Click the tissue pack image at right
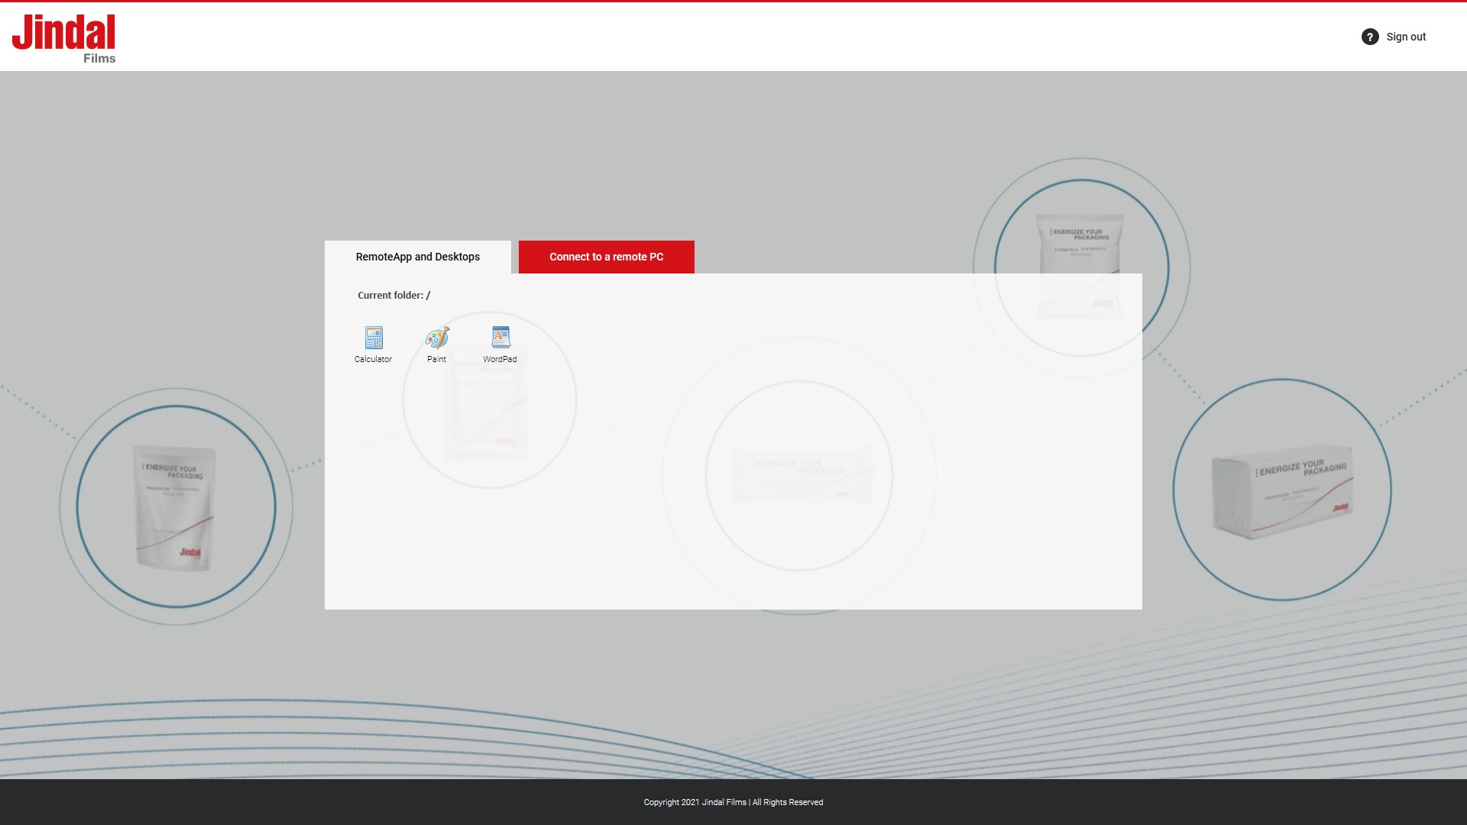 pos(1282,490)
